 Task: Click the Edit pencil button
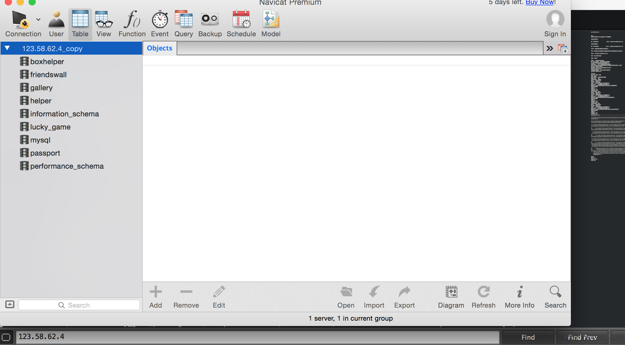coord(219,297)
